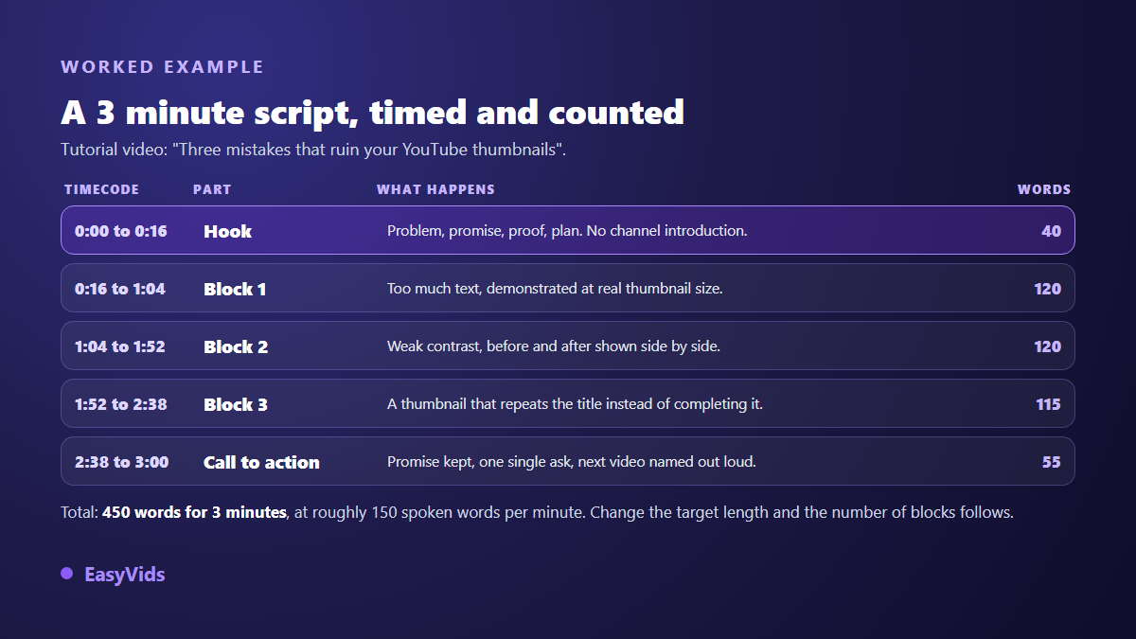
Task: Select the 'Block 2' part name
Action: 236,346
